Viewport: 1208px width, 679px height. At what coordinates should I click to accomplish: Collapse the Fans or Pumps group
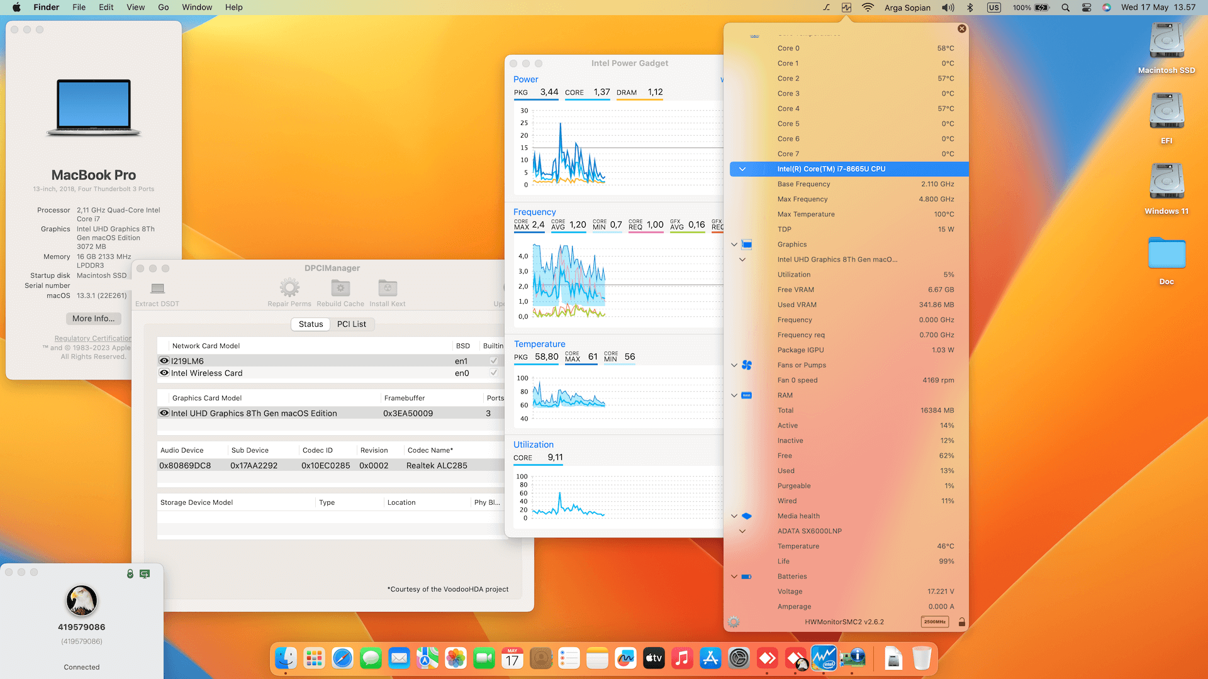(734, 365)
